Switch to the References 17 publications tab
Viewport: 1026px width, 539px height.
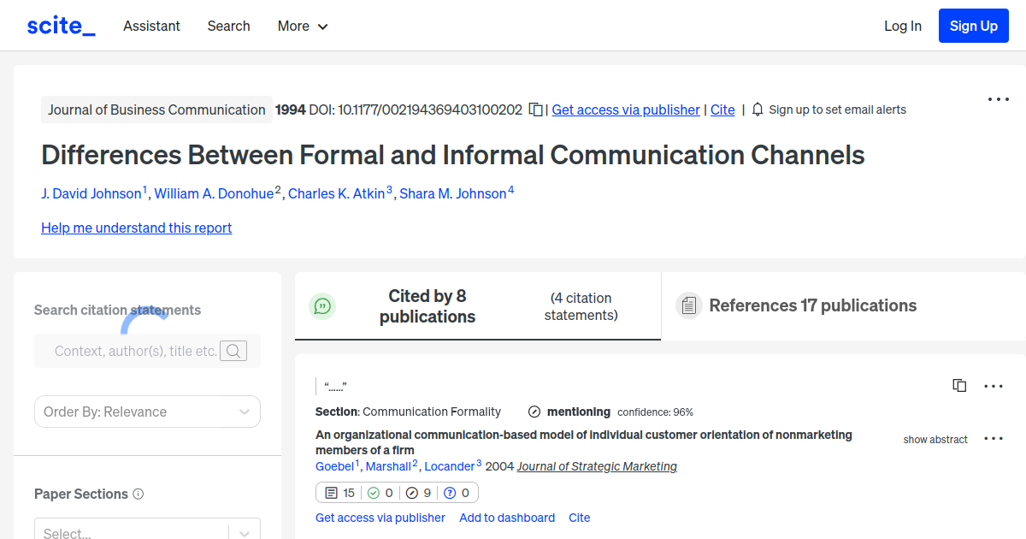coord(812,305)
